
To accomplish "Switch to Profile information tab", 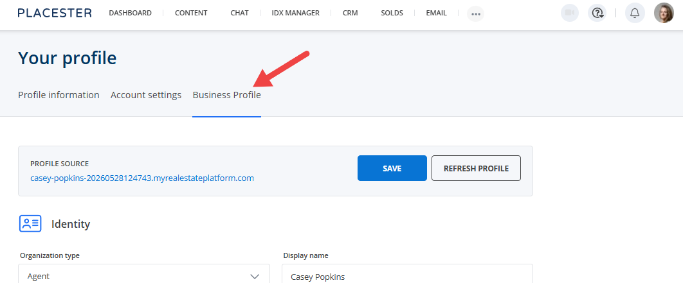I will coord(59,95).
